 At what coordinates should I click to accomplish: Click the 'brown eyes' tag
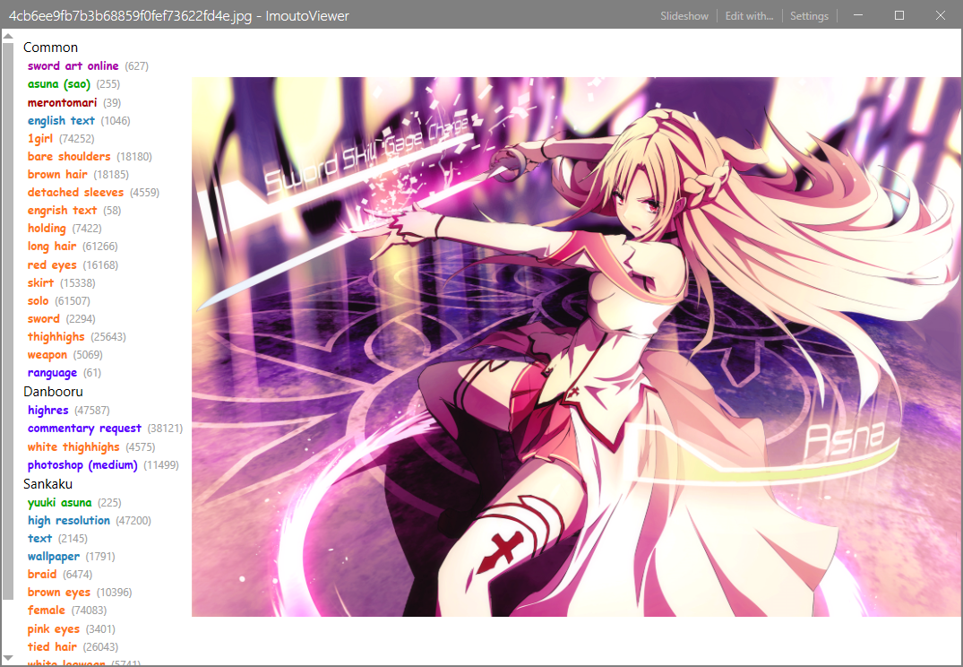tap(59, 592)
